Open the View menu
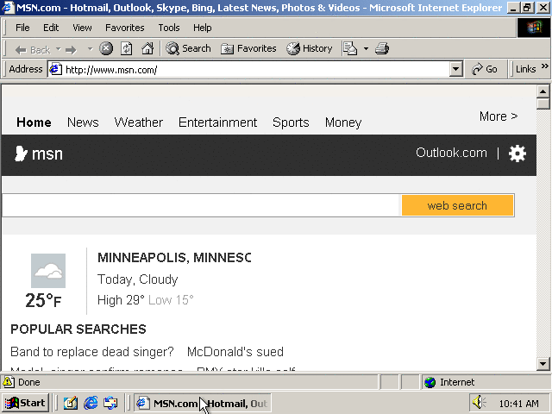The image size is (552, 414). 82,28
